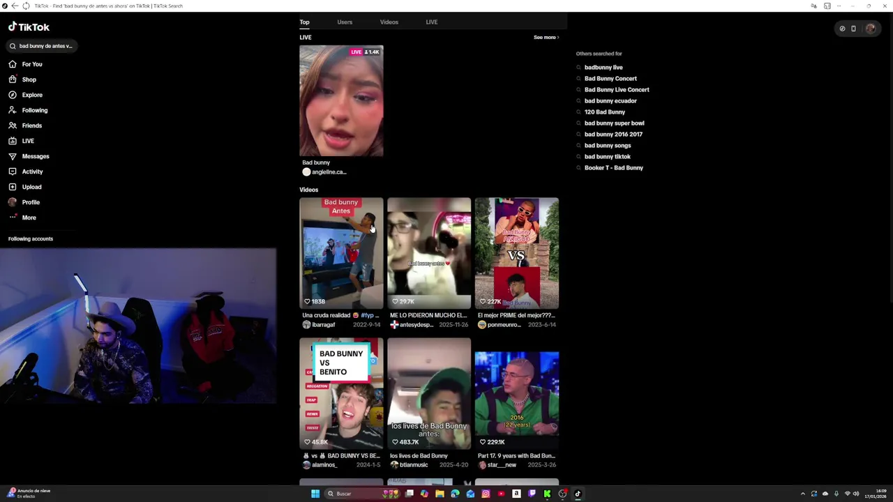Open 'los lives de Bad Bunny antes' thumbnail
This screenshot has width=893, height=502.
point(429,394)
